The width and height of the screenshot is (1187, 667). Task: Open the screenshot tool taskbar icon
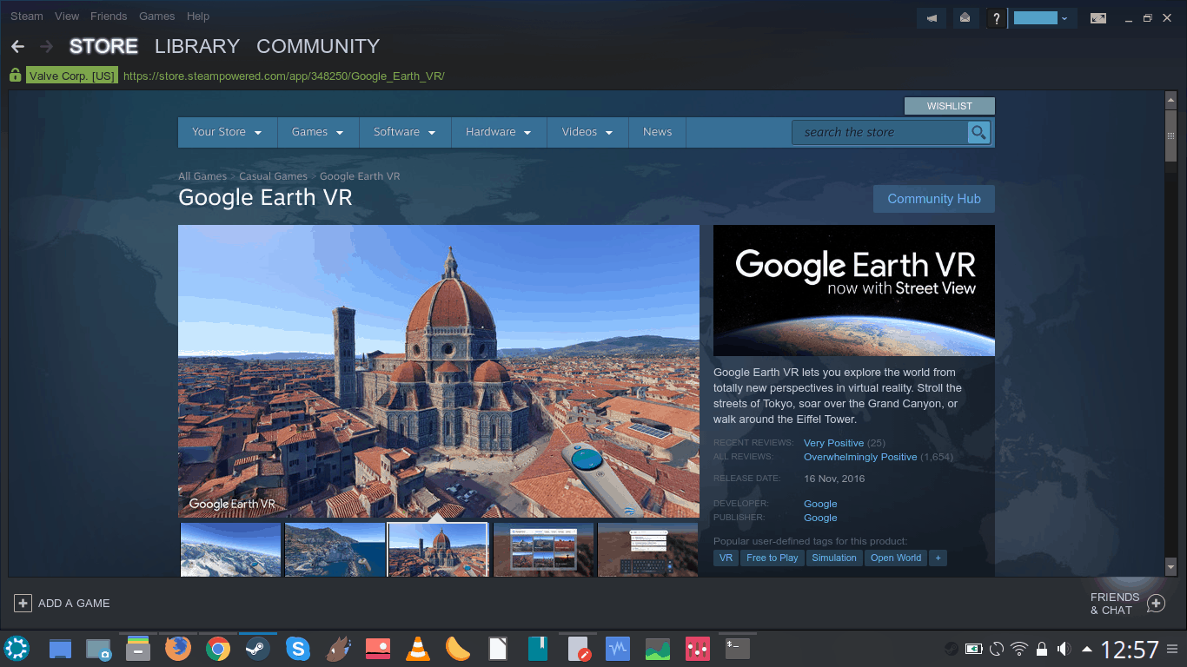(x=98, y=648)
